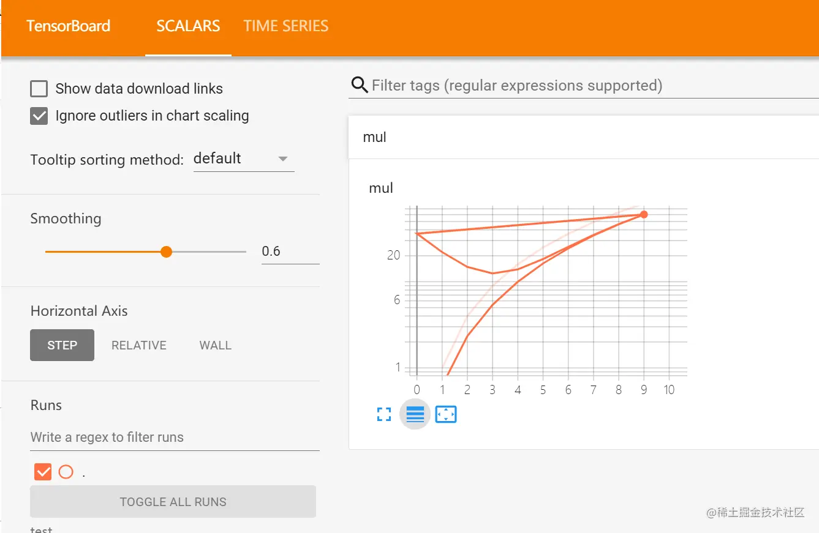Click the TOGGLE ALL RUNS button
819x533 pixels.
click(173, 502)
